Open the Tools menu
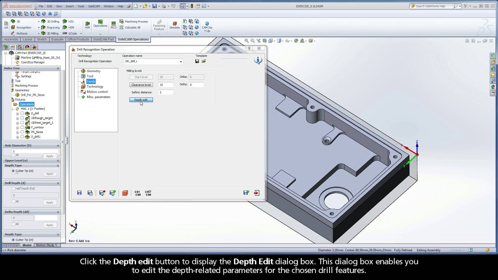The height and width of the screenshot is (280, 498). [81, 6]
